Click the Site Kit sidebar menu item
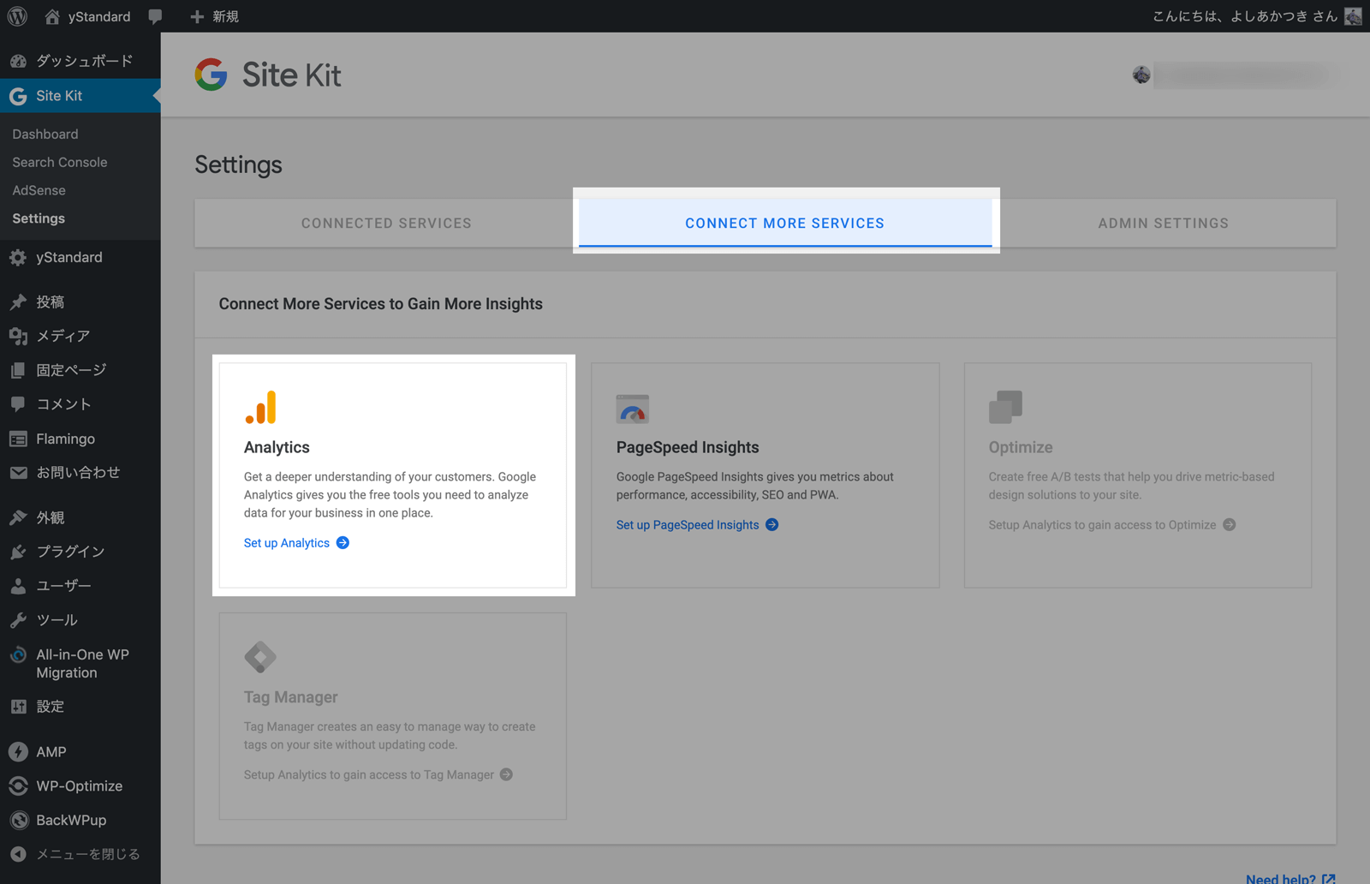This screenshot has width=1370, height=884. 80,96
